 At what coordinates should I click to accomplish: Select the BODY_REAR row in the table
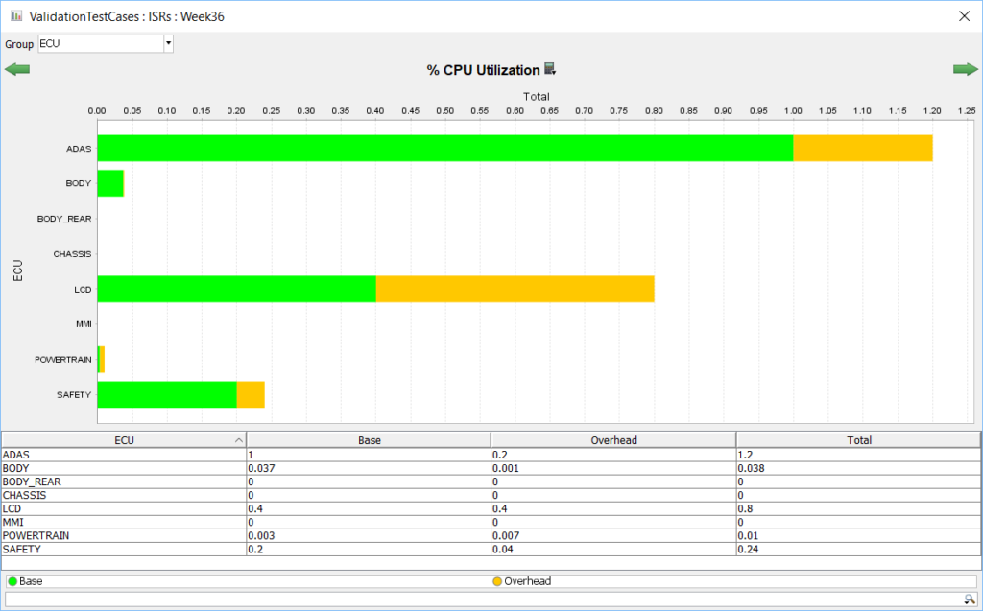[x=491, y=482]
